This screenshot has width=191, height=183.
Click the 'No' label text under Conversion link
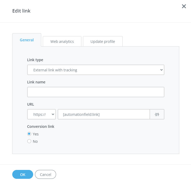35,141
